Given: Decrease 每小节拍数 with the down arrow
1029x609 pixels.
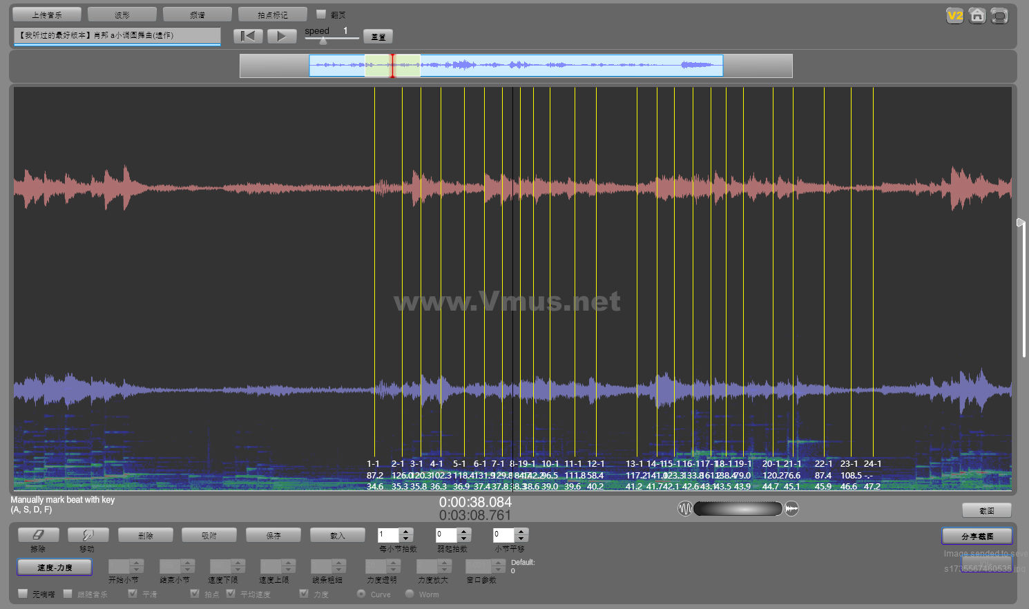Looking at the screenshot, I should tap(406, 539).
